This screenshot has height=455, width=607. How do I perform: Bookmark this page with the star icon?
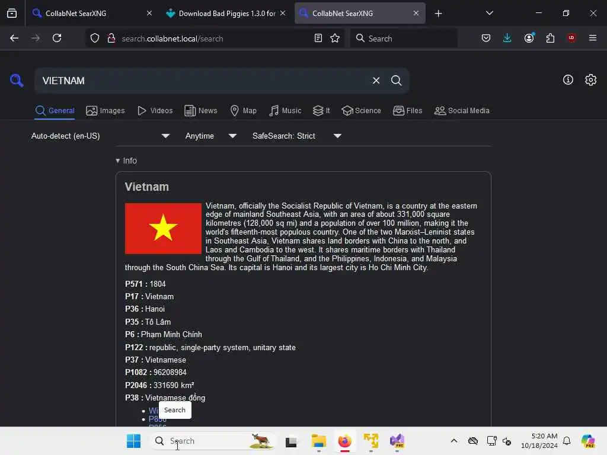click(x=335, y=39)
